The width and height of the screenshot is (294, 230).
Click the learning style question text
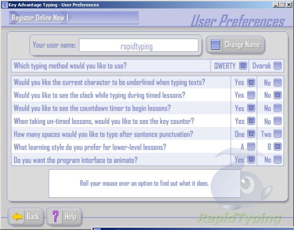90,147
